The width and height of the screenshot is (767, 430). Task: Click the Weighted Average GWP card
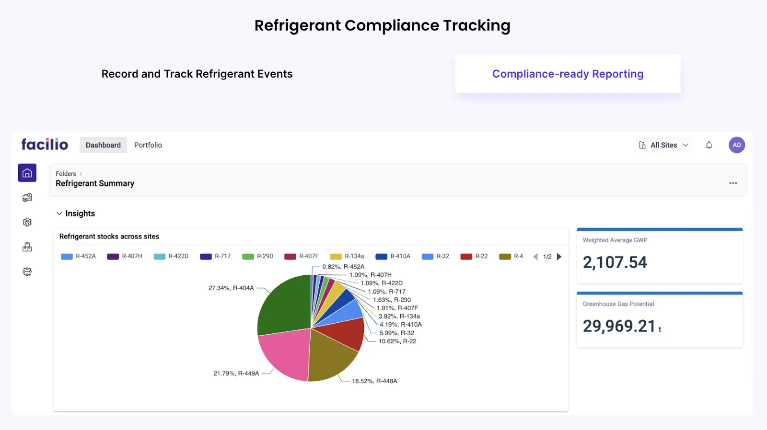[x=660, y=256]
